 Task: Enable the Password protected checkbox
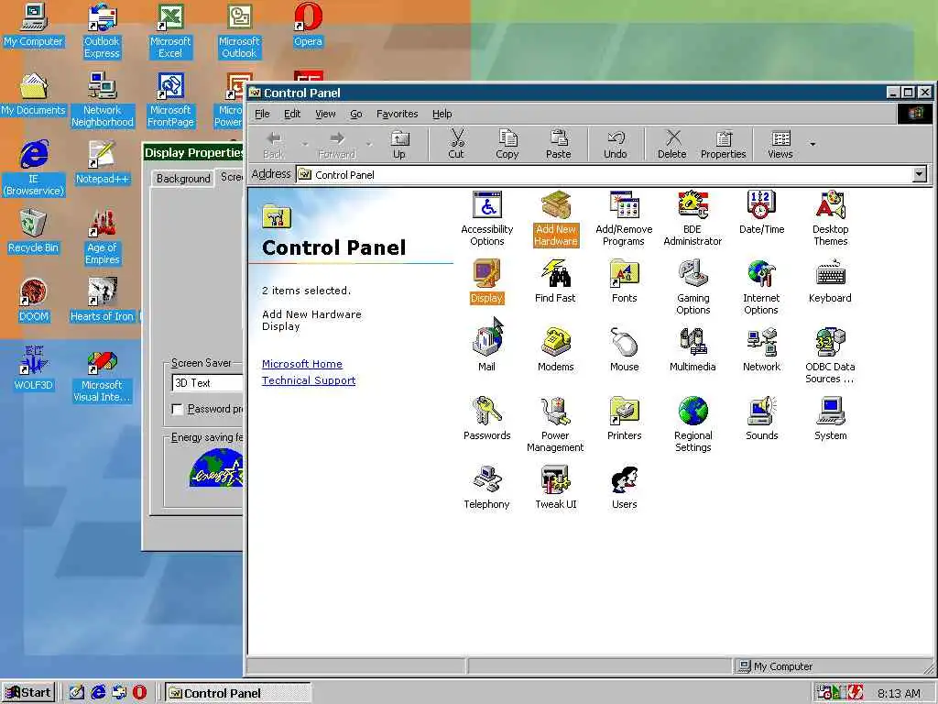point(177,409)
